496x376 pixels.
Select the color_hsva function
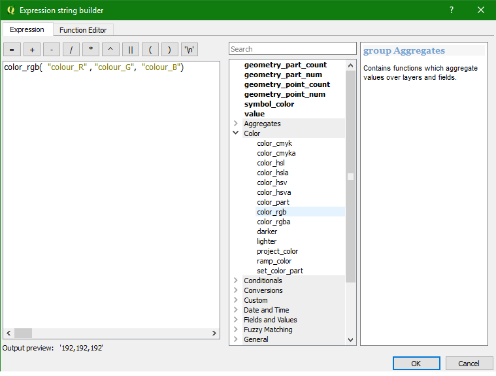pyautogui.click(x=274, y=192)
